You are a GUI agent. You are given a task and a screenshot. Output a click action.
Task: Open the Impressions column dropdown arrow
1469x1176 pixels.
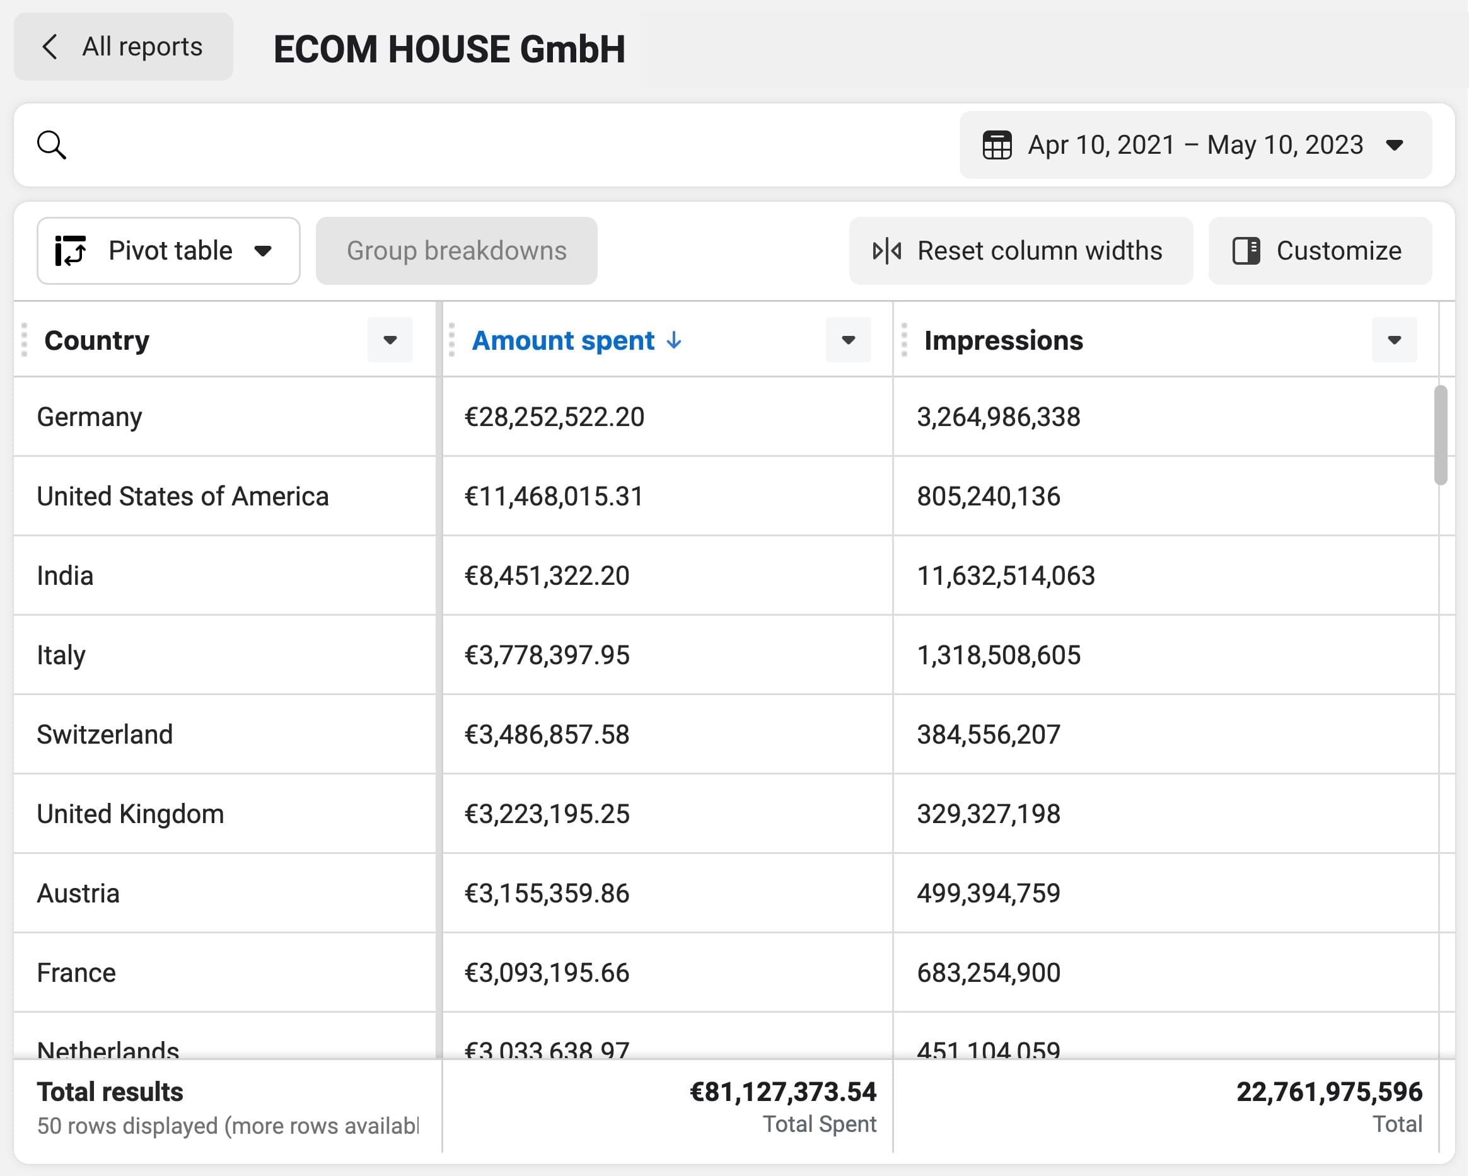pyautogui.click(x=1394, y=340)
